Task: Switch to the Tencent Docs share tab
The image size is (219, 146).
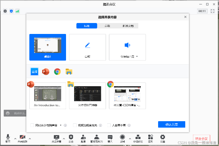Action: 128,26
